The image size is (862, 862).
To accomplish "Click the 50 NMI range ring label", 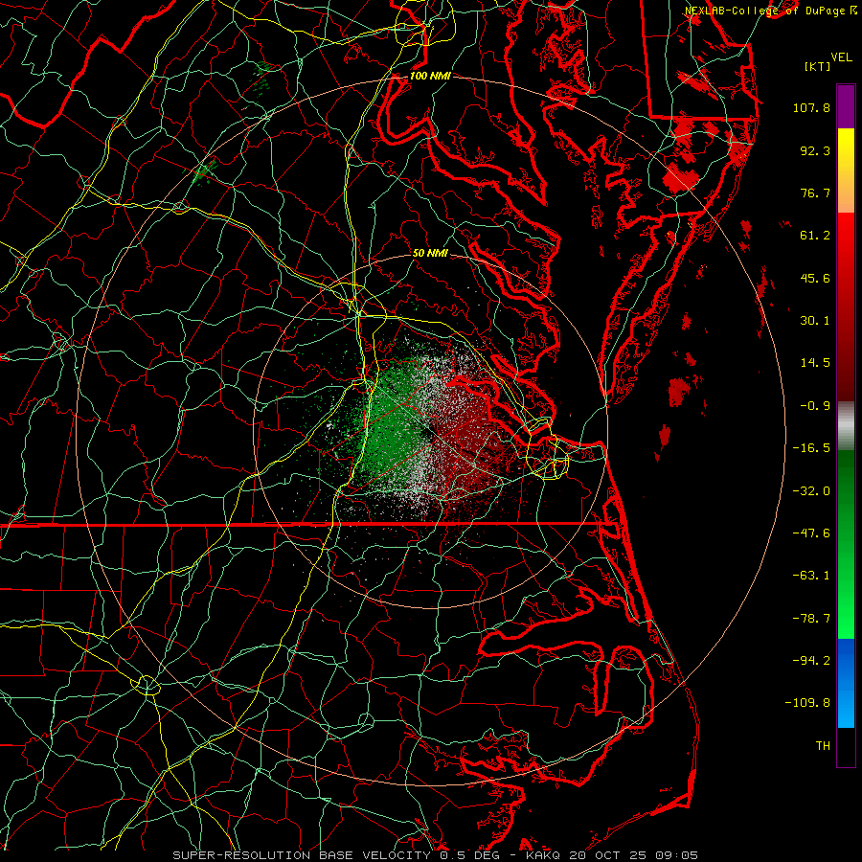I will [430, 253].
